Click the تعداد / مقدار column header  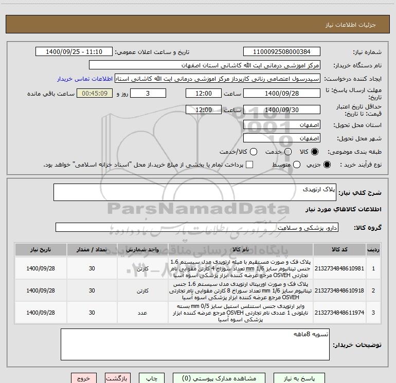click(x=92, y=249)
